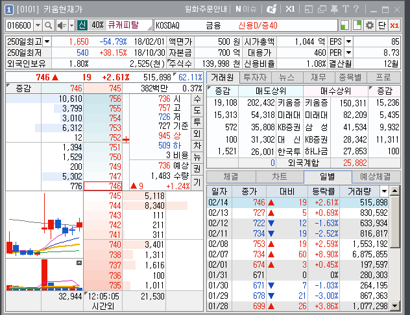Viewport: 410px width, 315px height.
Task: Select the 02/14 daily row
Action: tap(298, 202)
